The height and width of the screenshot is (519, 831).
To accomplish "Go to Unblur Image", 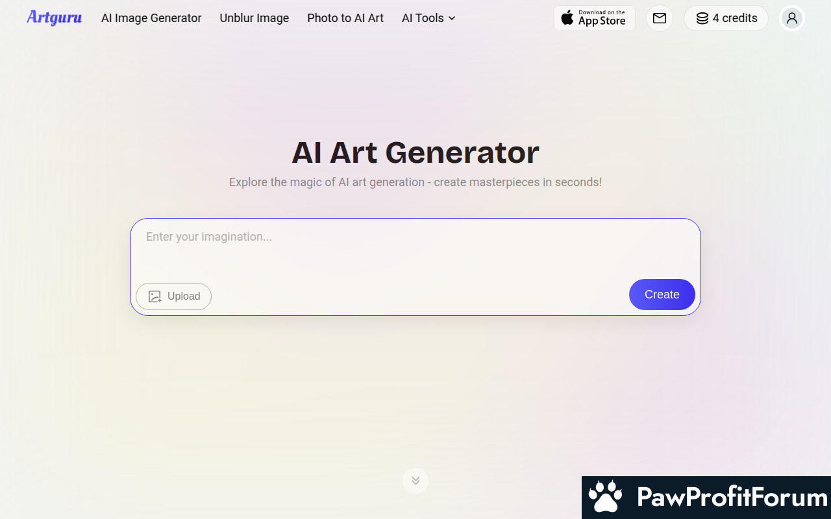I will (254, 18).
